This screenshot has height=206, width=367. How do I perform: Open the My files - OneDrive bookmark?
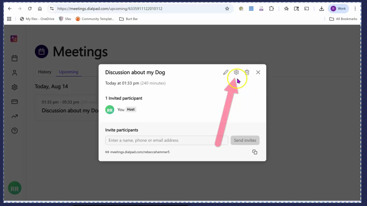[37, 19]
